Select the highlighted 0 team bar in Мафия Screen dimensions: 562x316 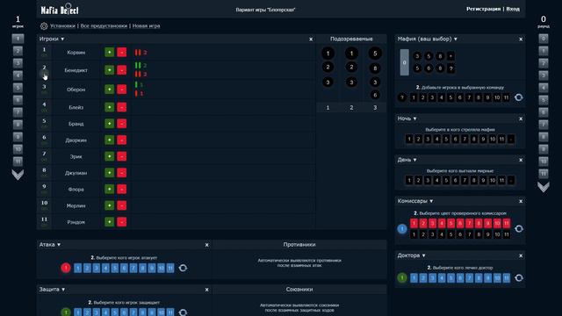tap(404, 62)
